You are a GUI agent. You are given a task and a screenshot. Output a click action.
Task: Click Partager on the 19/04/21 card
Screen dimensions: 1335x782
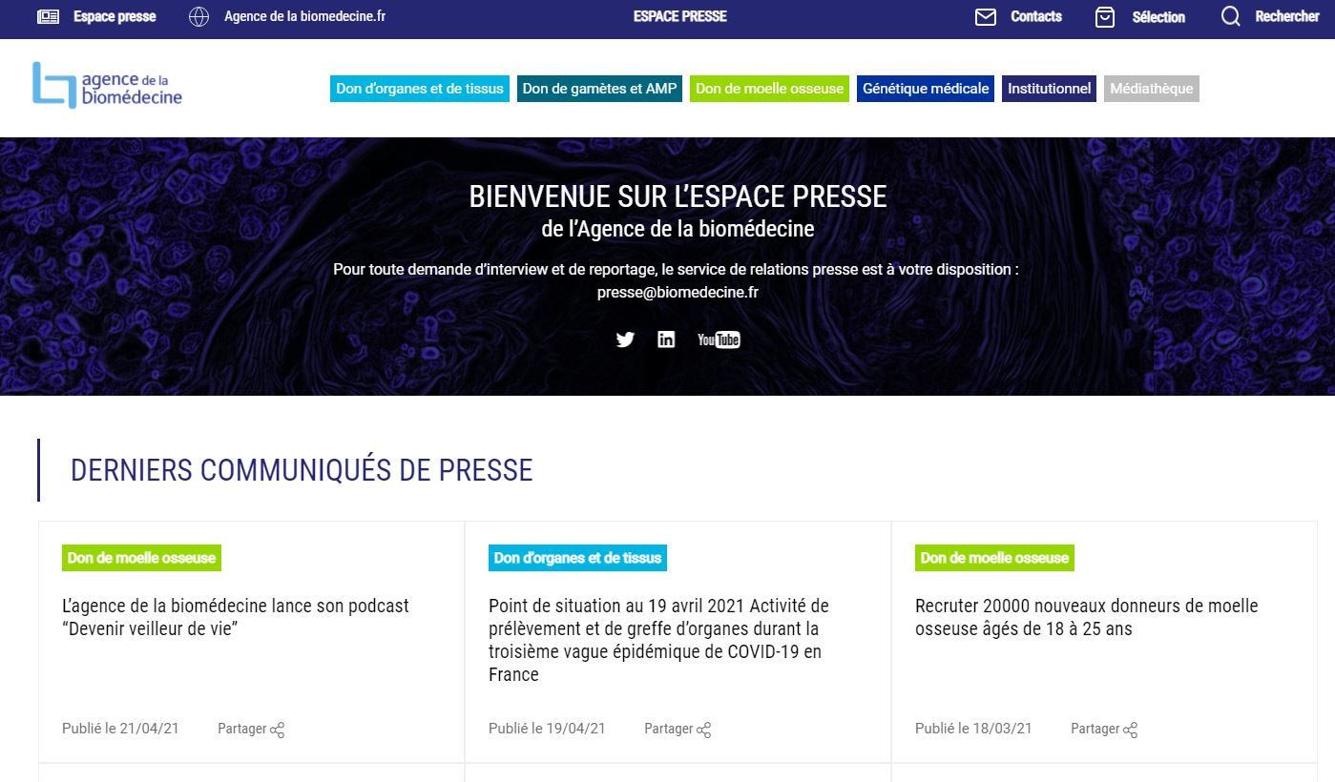(x=669, y=729)
